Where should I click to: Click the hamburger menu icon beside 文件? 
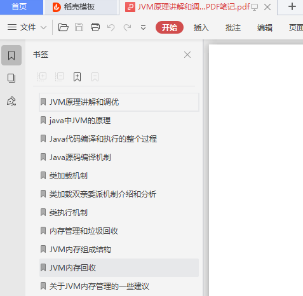coord(12,27)
